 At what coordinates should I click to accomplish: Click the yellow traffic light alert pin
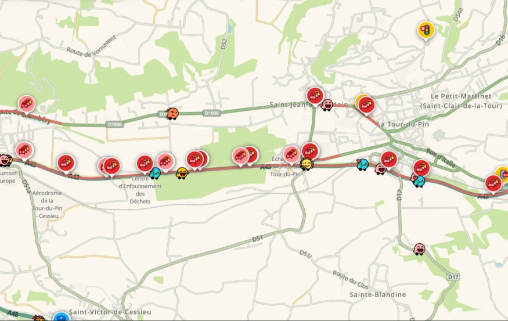[426, 30]
